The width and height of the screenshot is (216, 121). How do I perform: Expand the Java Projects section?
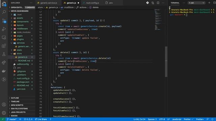coord(18,112)
